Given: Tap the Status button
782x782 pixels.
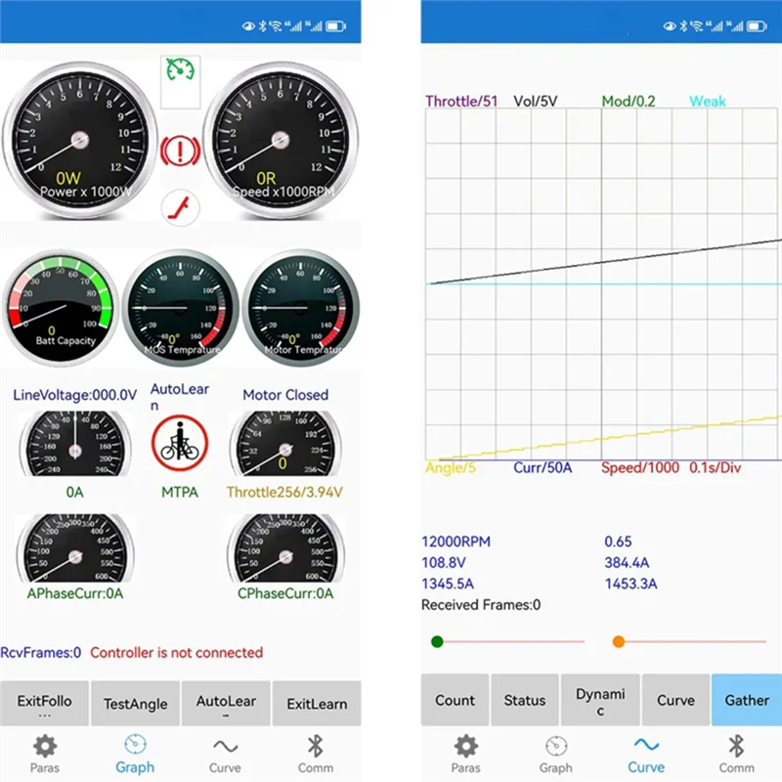Looking at the screenshot, I should click(525, 700).
